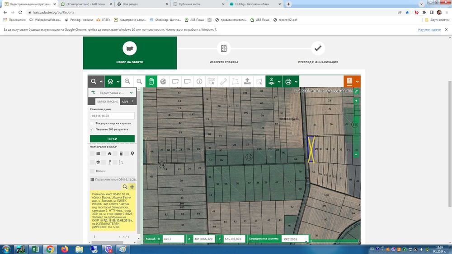452x254 pixels.
Task: Toggle 'Първите 200 резултата' checkbox
Action: [x=92, y=129]
